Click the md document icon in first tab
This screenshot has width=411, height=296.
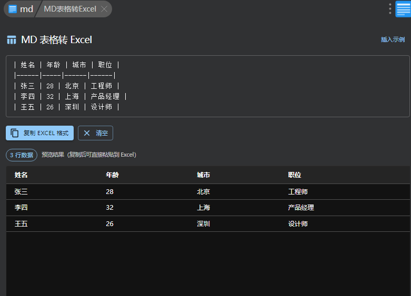pos(13,9)
